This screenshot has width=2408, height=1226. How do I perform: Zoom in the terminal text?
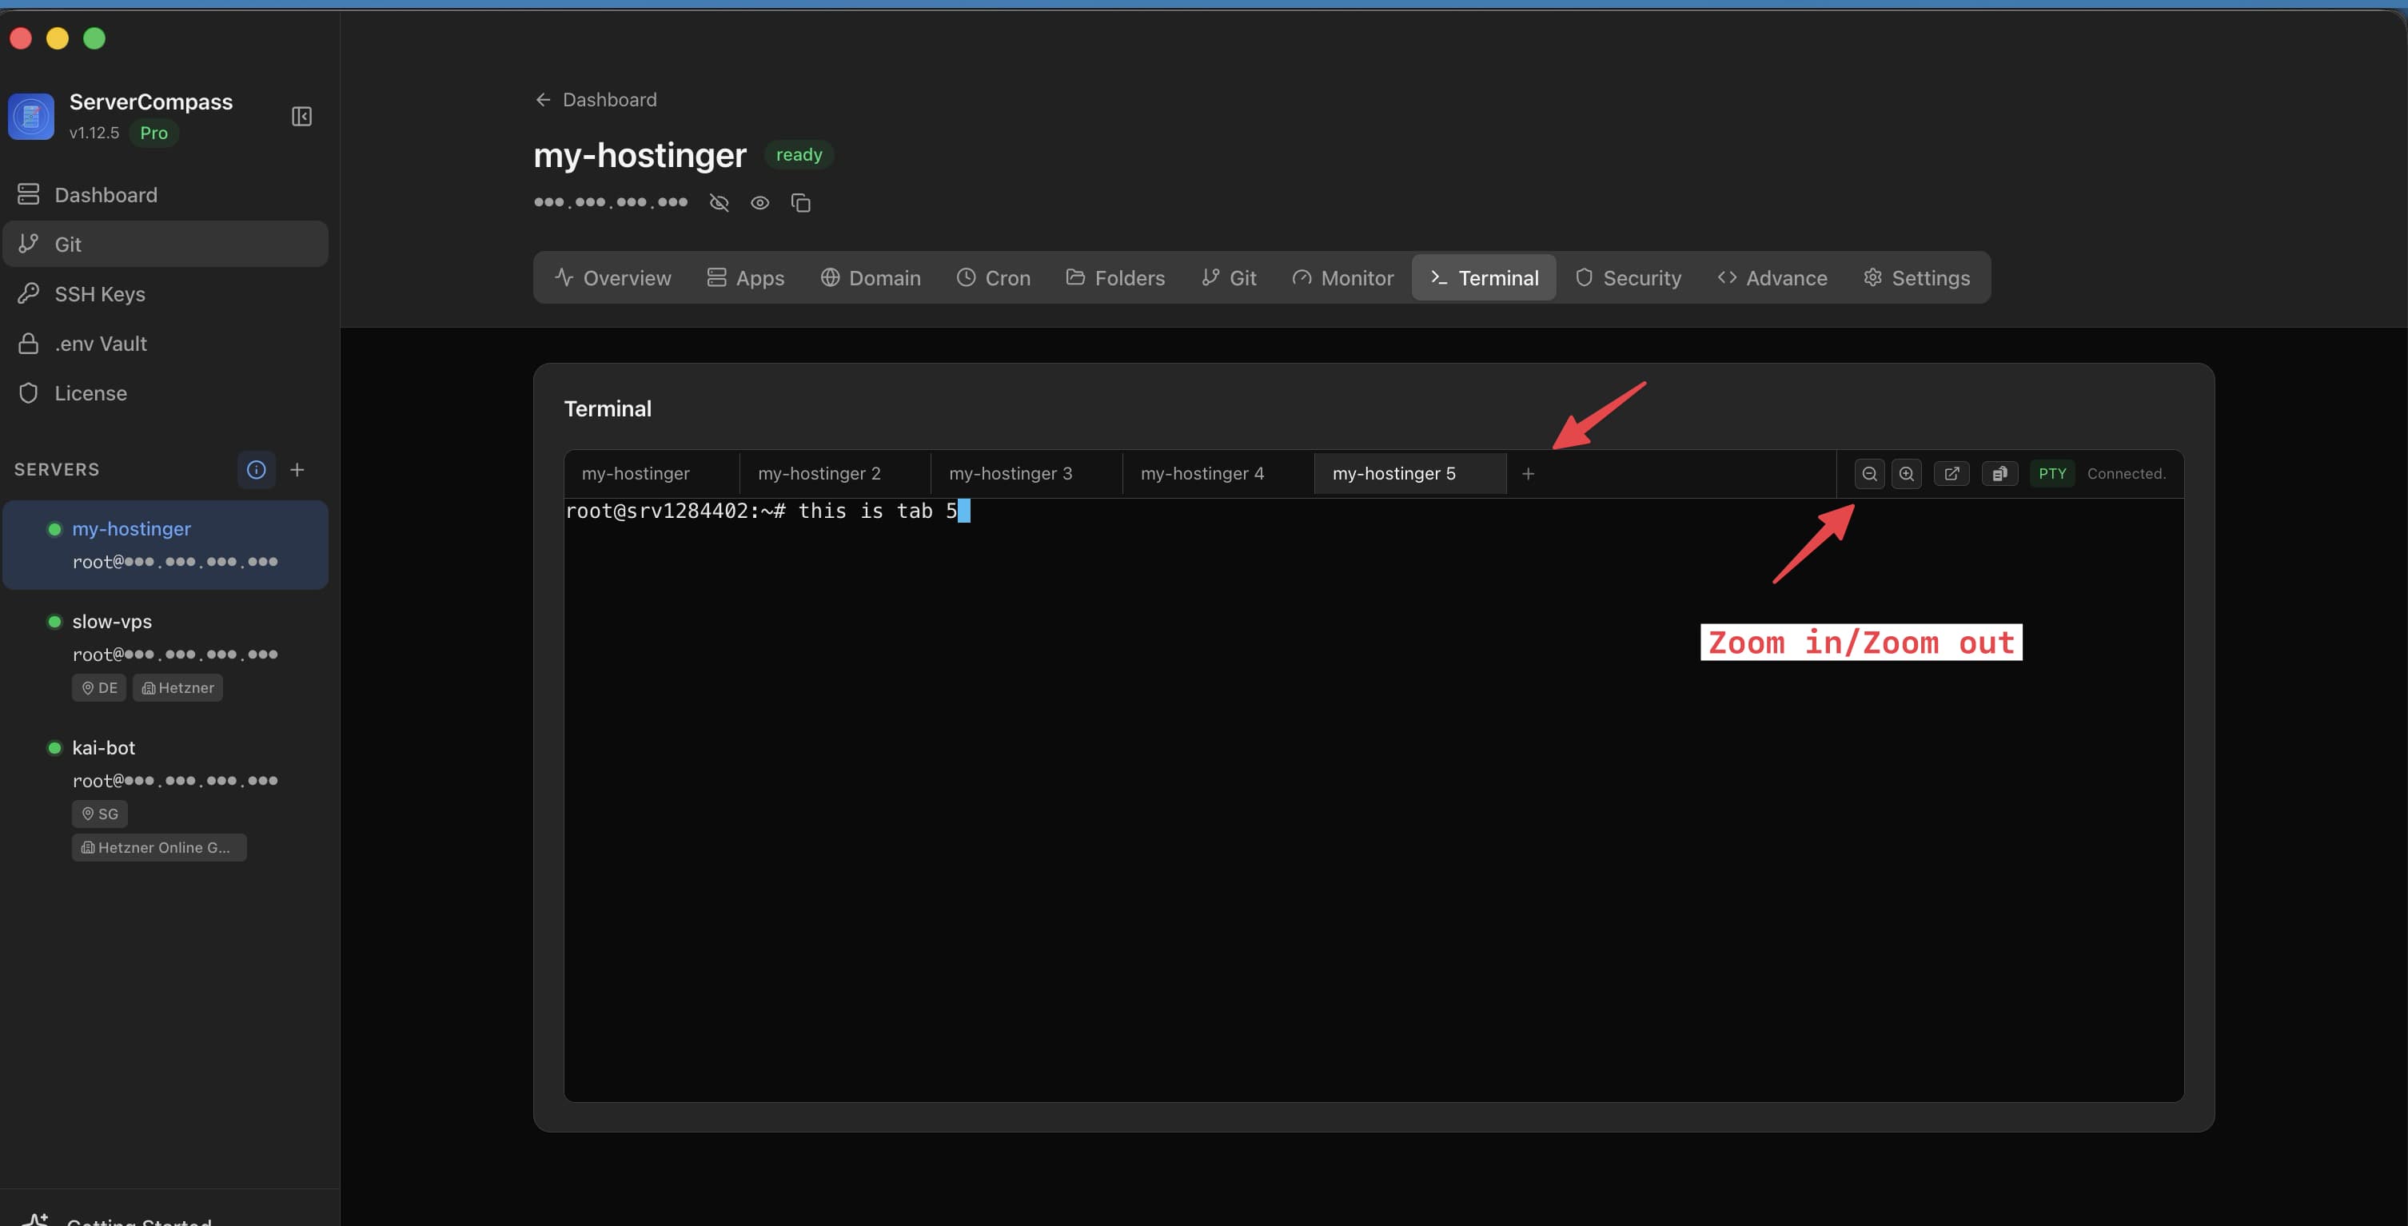pyautogui.click(x=1907, y=474)
